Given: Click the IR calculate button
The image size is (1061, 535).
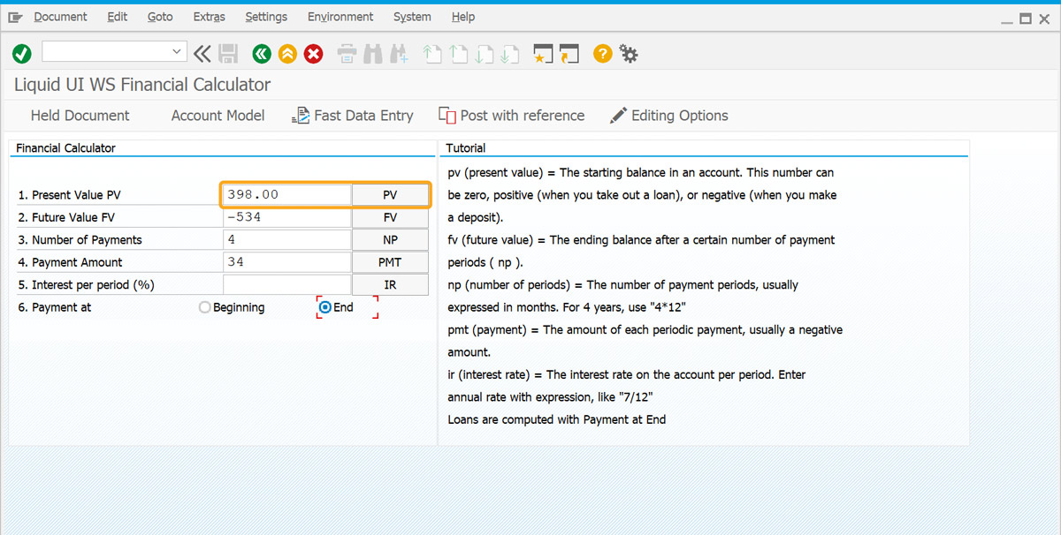Looking at the screenshot, I should tap(390, 284).
